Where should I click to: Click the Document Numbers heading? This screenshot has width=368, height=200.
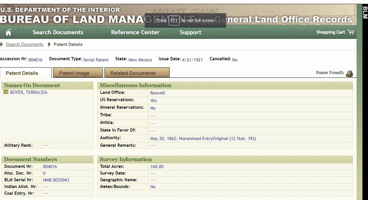(x=30, y=159)
